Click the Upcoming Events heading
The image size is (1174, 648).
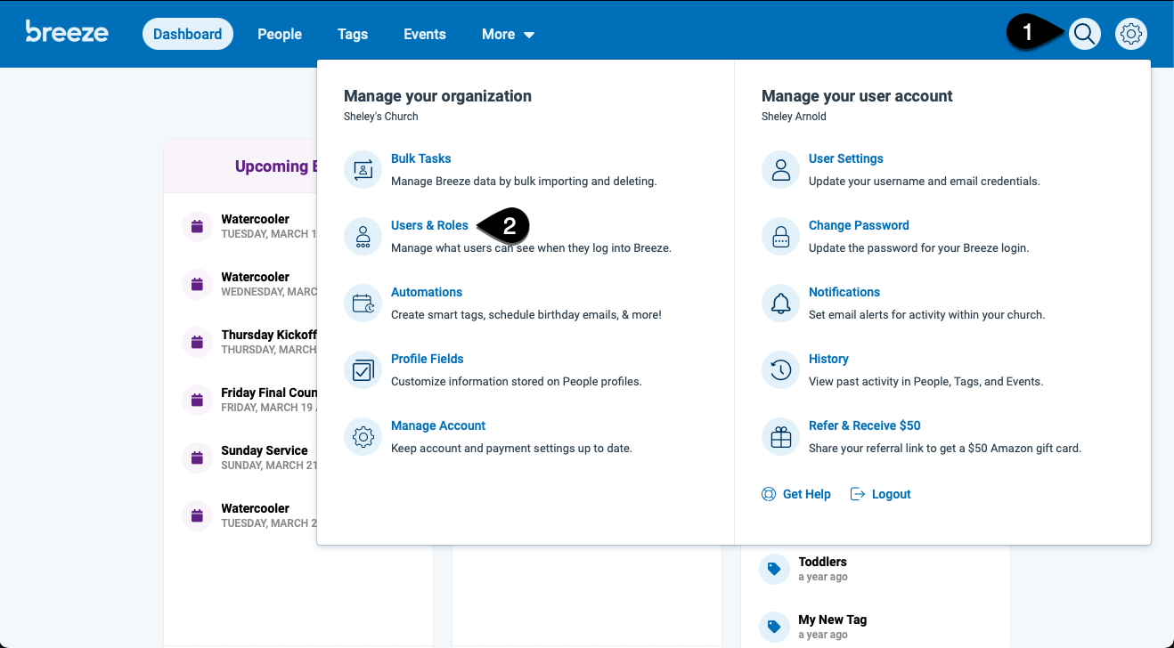click(276, 166)
